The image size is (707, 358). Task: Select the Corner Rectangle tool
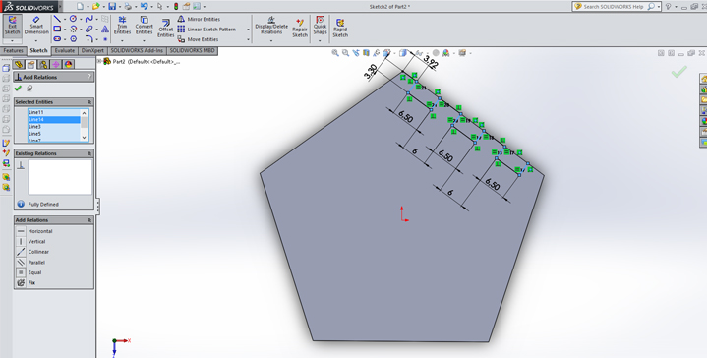pyautogui.click(x=57, y=29)
